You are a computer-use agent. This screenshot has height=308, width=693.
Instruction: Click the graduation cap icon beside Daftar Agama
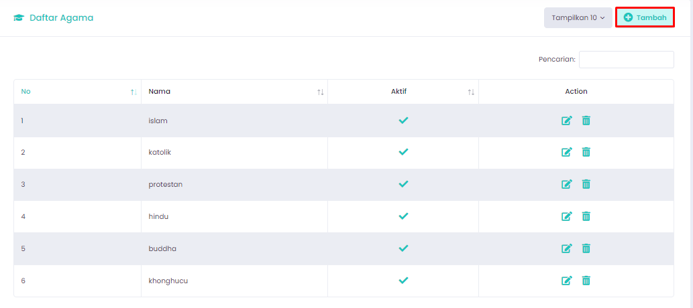pos(19,18)
